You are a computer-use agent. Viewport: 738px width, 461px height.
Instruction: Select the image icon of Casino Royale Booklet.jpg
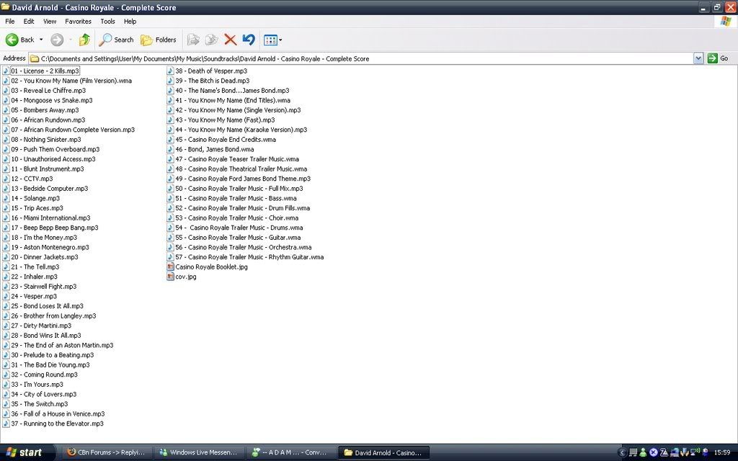tap(170, 267)
